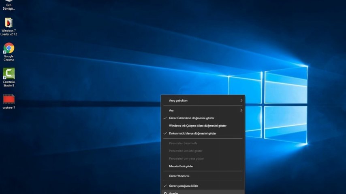Uncheck Görev çubuğunu kilitle option

[x=203, y=186]
